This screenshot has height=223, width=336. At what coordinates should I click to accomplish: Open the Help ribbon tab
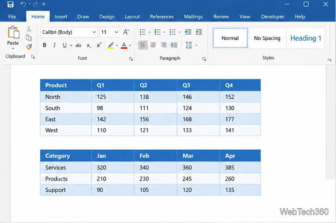[x=300, y=17]
